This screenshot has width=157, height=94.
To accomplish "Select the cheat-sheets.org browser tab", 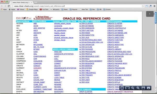I will (21, 2).
